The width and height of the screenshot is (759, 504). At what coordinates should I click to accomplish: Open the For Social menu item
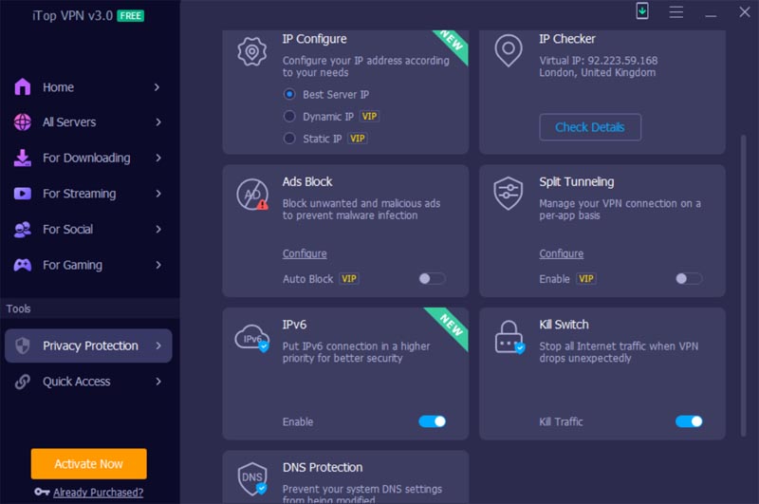(88, 230)
